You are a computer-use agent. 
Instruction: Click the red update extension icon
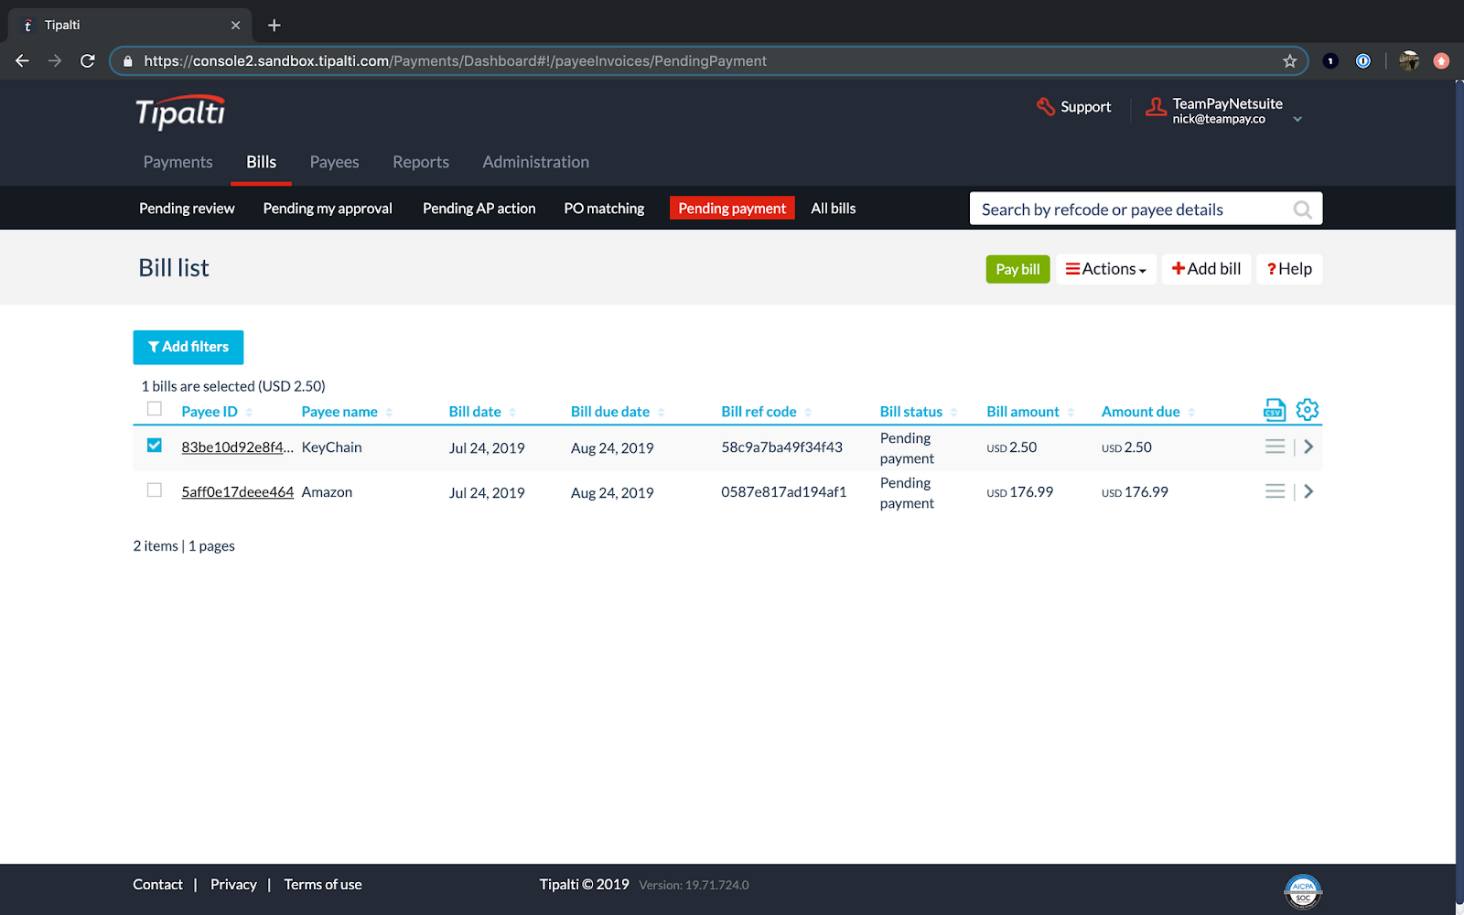pyautogui.click(x=1442, y=61)
